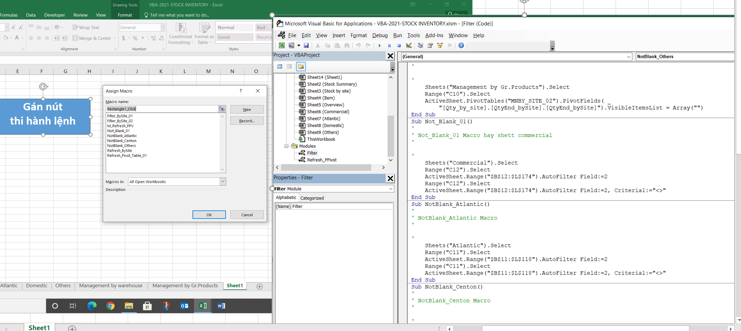The width and height of the screenshot is (741, 331).
Task: Open Microsoft Edge from taskbar
Action: coord(92,306)
